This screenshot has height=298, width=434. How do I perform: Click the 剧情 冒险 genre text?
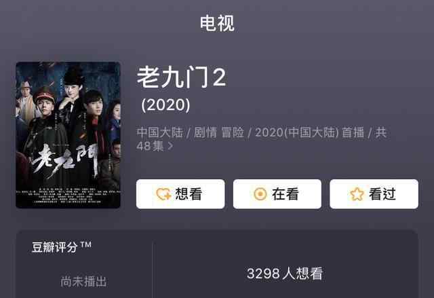tap(218, 132)
